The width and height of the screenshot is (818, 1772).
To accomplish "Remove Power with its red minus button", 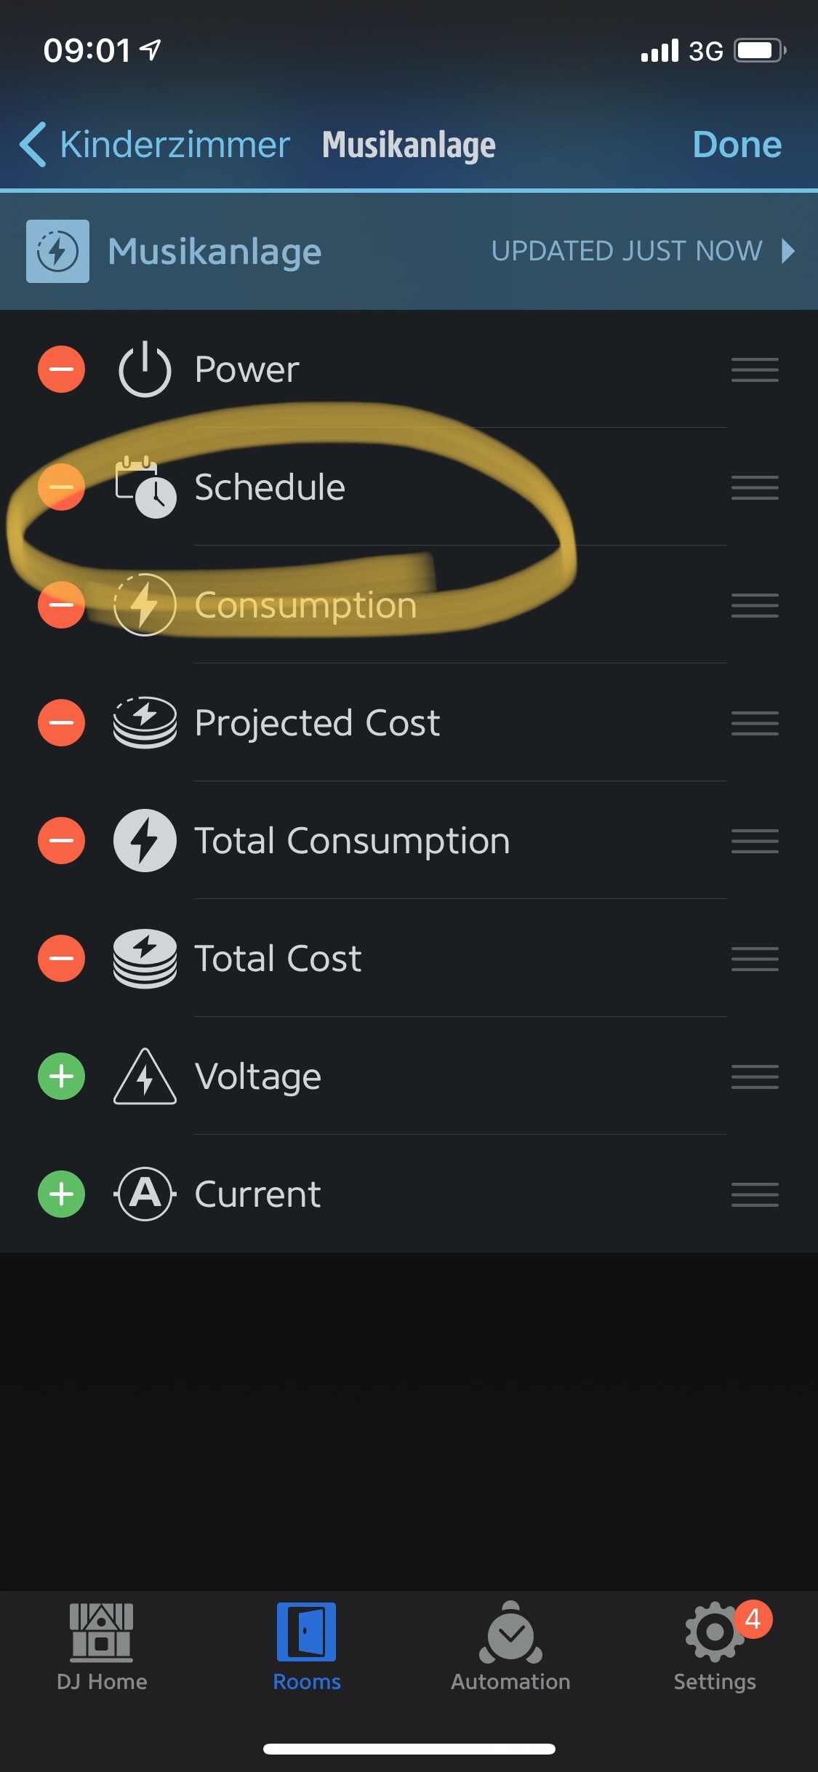I will (61, 369).
